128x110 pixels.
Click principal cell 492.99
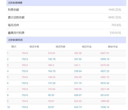(x=78, y=53)
